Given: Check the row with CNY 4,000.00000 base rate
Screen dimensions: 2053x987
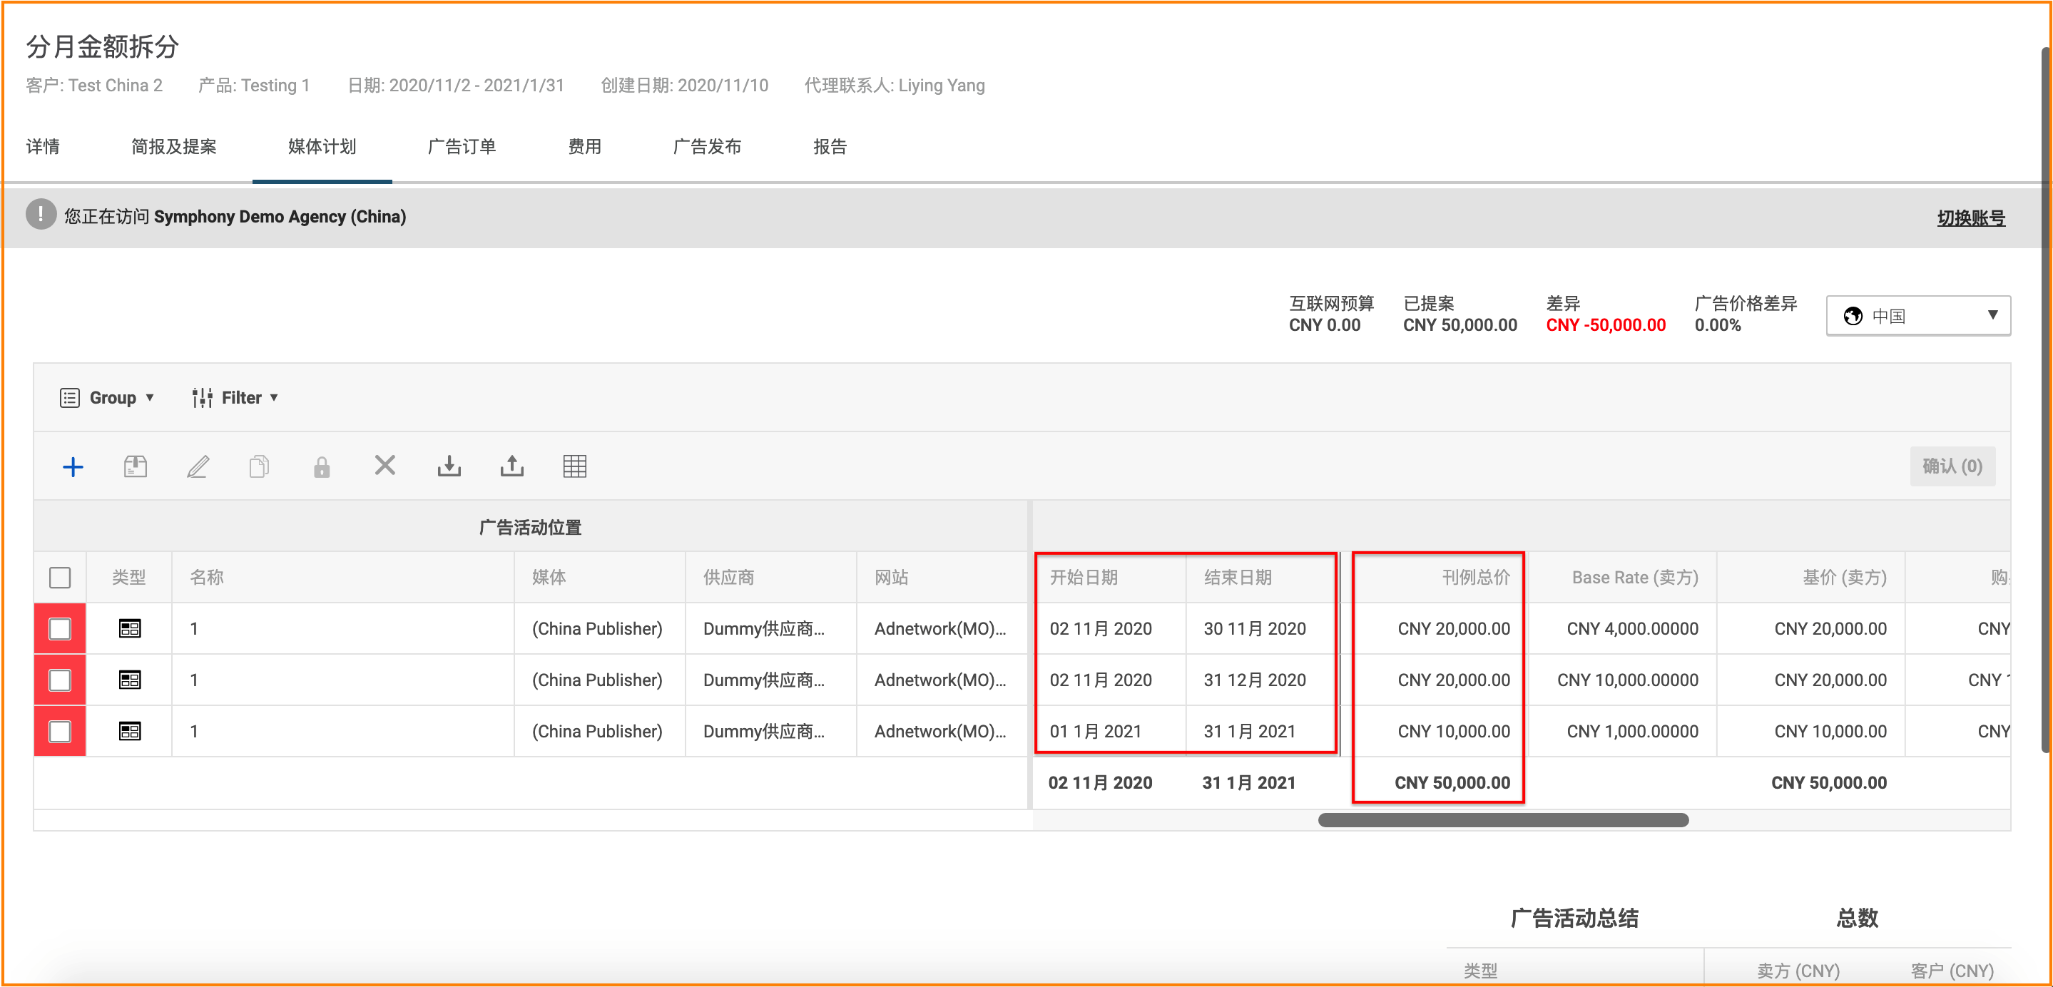Looking at the screenshot, I should tap(60, 628).
